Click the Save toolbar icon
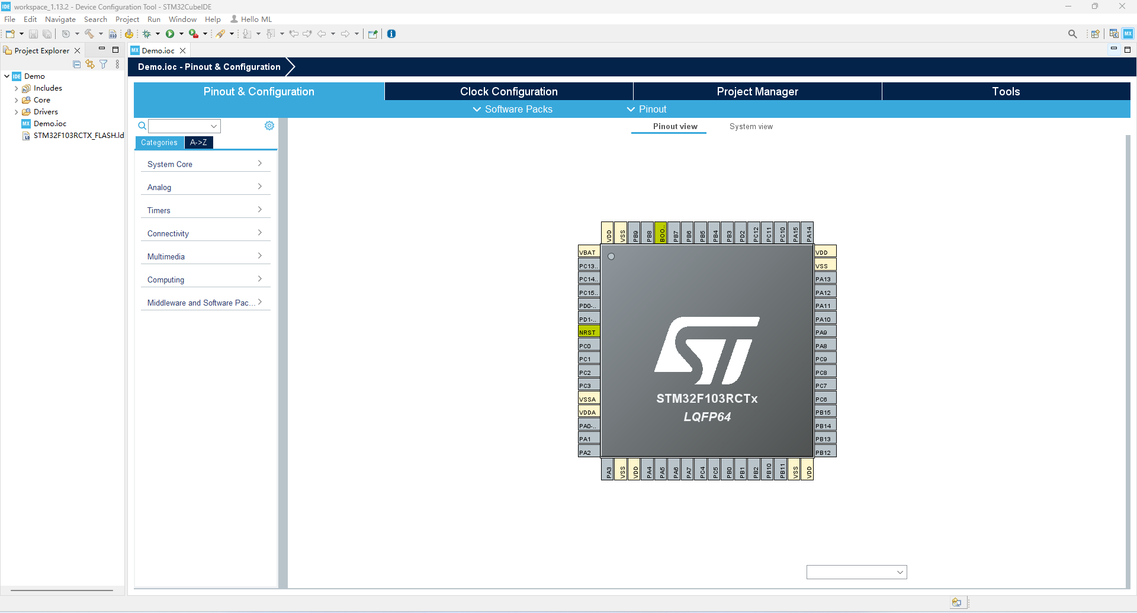1137x613 pixels. pyautogui.click(x=33, y=34)
